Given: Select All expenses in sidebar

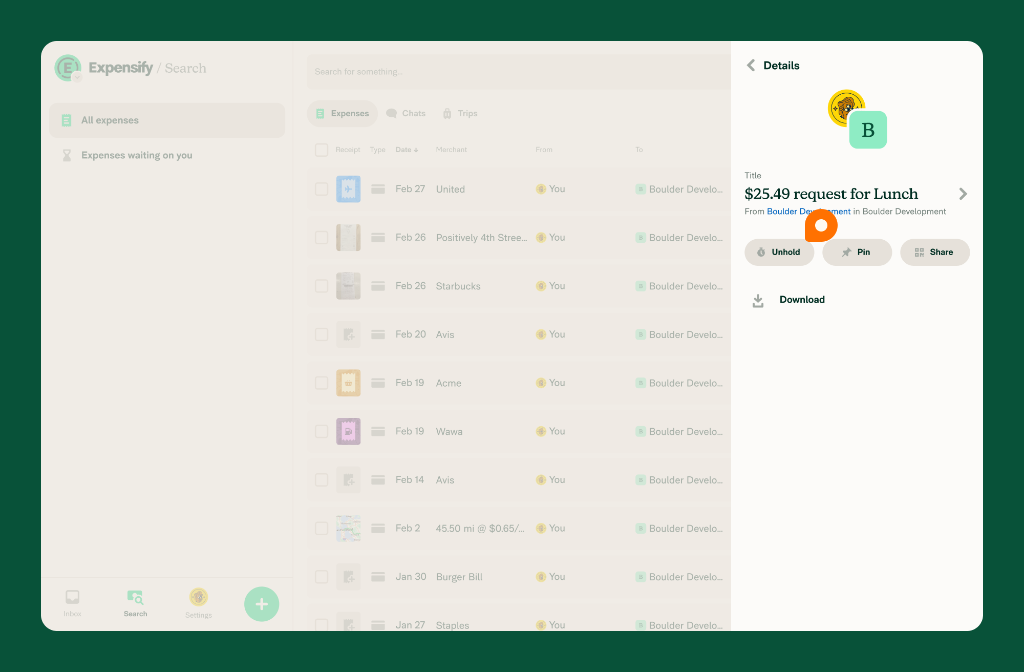Looking at the screenshot, I should click(x=167, y=120).
